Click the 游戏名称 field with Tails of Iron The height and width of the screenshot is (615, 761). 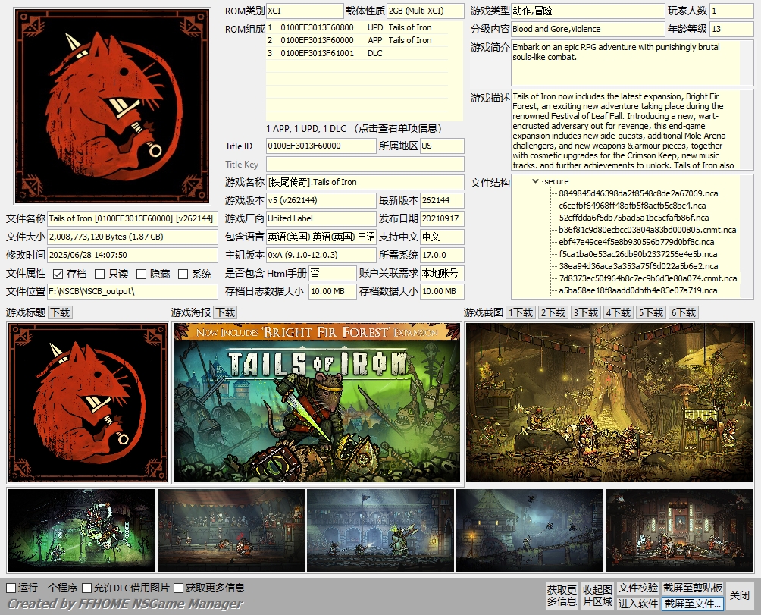tap(365, 182)
